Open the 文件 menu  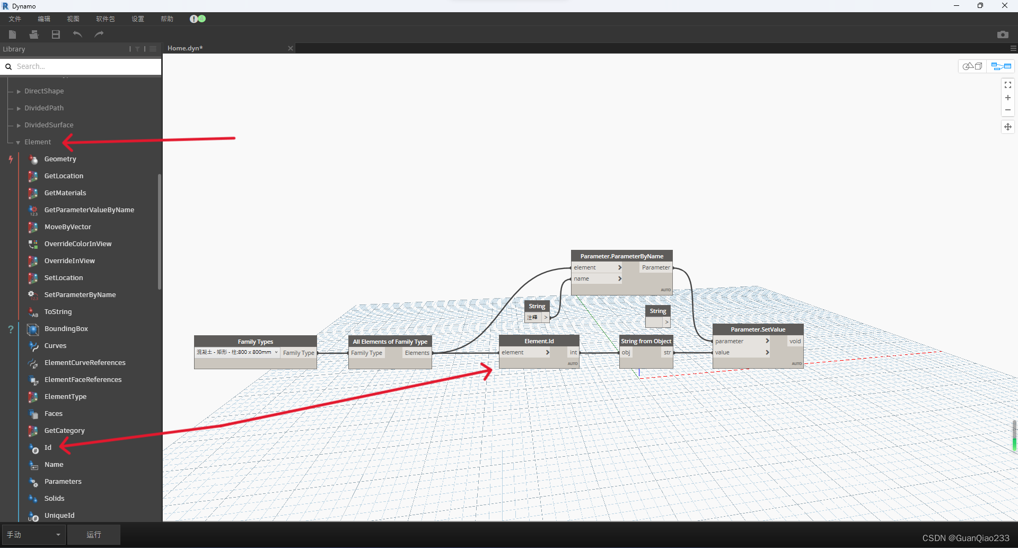click(14, 19)
